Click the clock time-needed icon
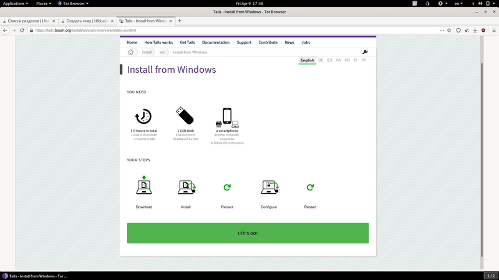Screen dimensions: 499x280 [143, 116]
